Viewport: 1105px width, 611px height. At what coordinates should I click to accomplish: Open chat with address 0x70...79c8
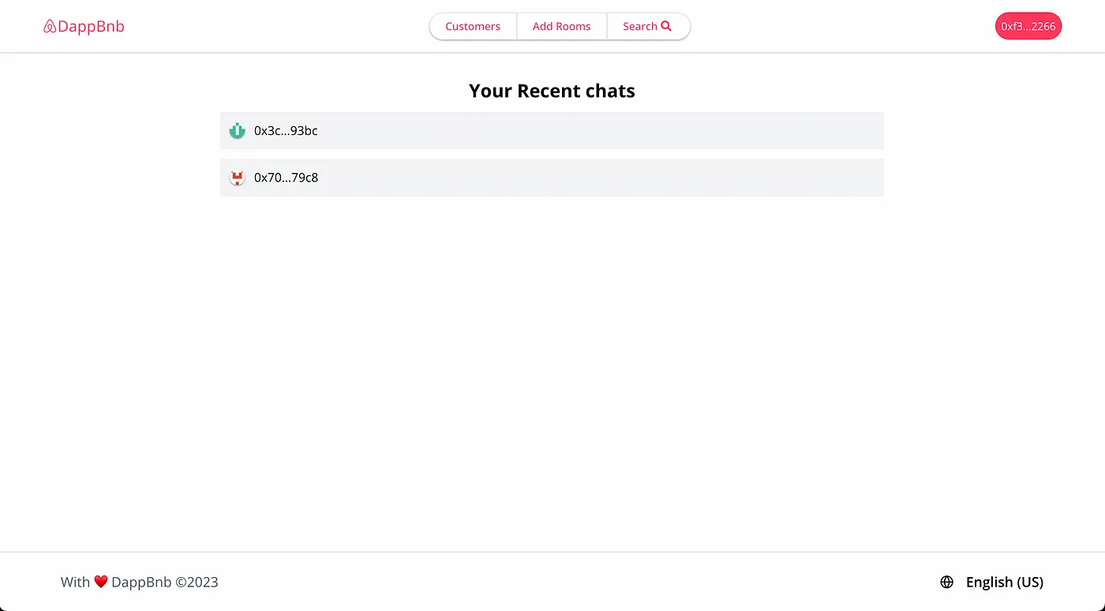click(x=286, y=178)
